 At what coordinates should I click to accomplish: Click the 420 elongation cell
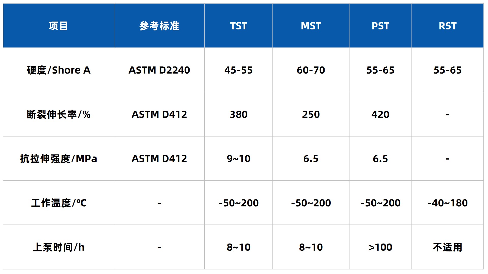tap(380, 114)
